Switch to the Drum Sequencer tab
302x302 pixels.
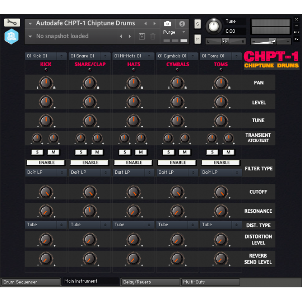pyautogui.click(x=31, y=282)
